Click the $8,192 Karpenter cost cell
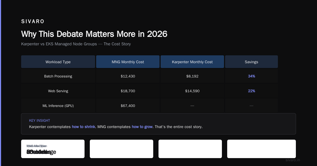Viewport: 317px width, 166px height. pos(192,76)
